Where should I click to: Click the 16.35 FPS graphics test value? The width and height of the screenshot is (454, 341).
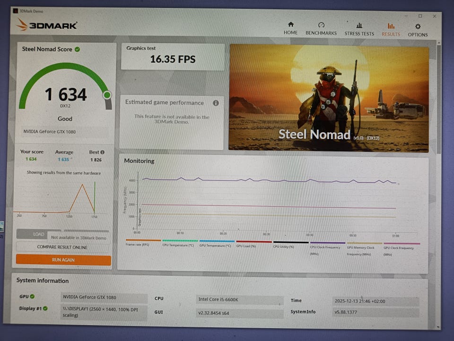click(173, 59)
